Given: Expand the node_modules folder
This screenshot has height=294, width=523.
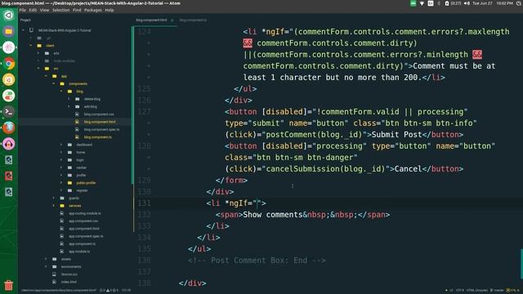Looking at the screenshot, I should click(x=38, y=61).
